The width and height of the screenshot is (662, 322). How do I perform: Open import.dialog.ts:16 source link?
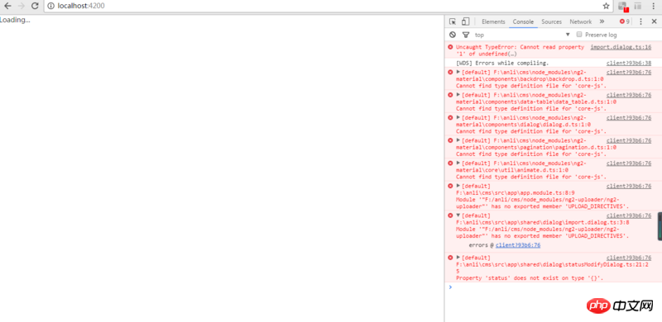point(621,47)
